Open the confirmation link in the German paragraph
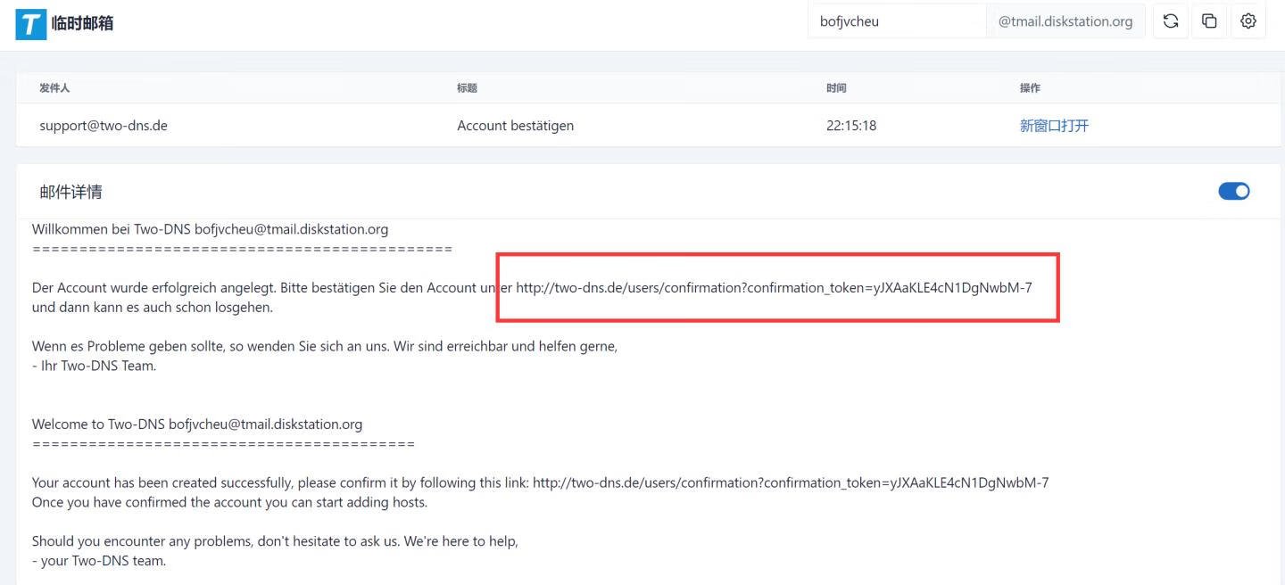This screenshot has height=585, width=1285. click(x=774, y=287)
